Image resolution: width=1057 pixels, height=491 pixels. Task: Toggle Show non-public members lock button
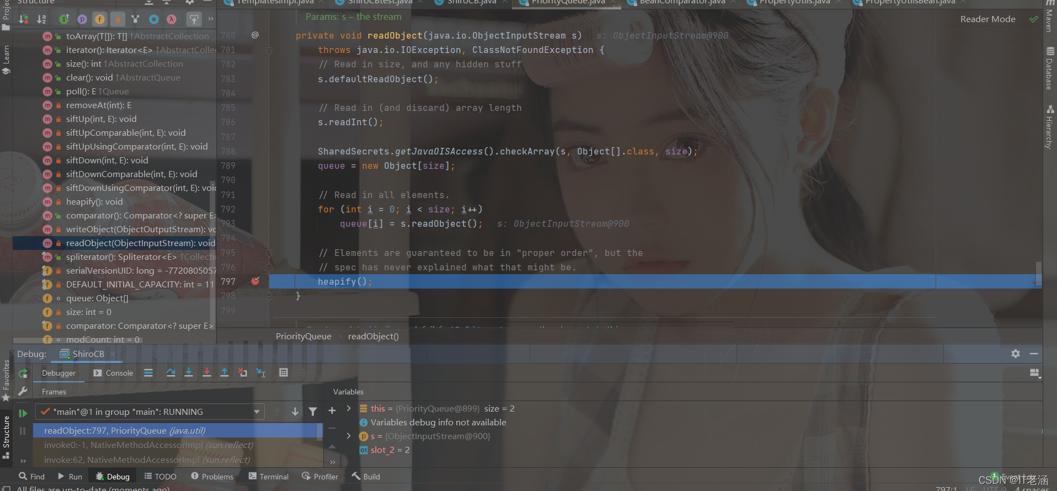(118, 19)
